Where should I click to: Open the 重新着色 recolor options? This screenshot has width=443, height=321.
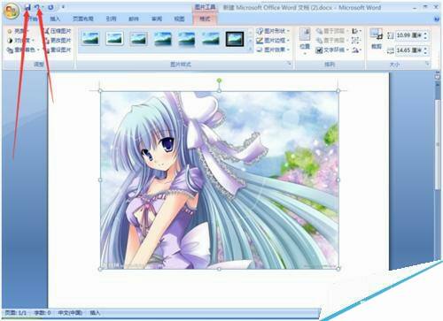click(23, 50)
